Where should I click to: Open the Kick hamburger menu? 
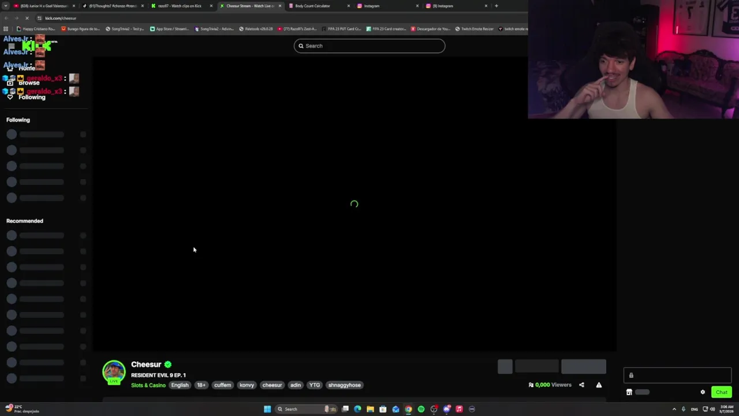pos(11,46)
